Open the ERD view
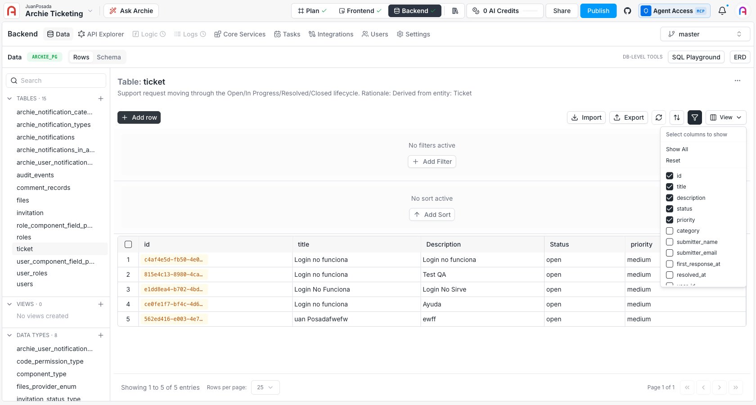 click(x=740, y=57)
